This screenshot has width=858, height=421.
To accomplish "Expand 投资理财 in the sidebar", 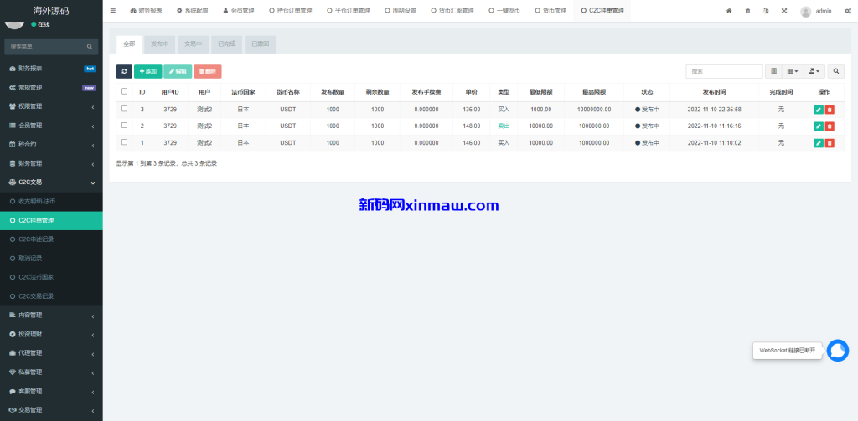I will (51, 334).
